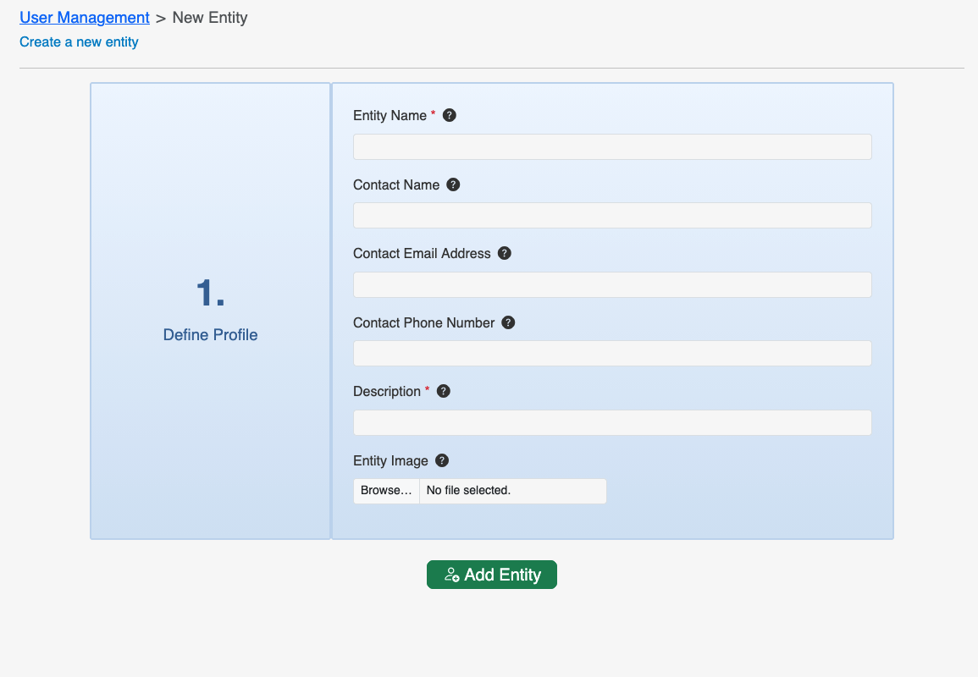Viewport: 978px width, 677px height.
Task: Open the Contact Name help tooltip icon
Action: tap(453, 184)
